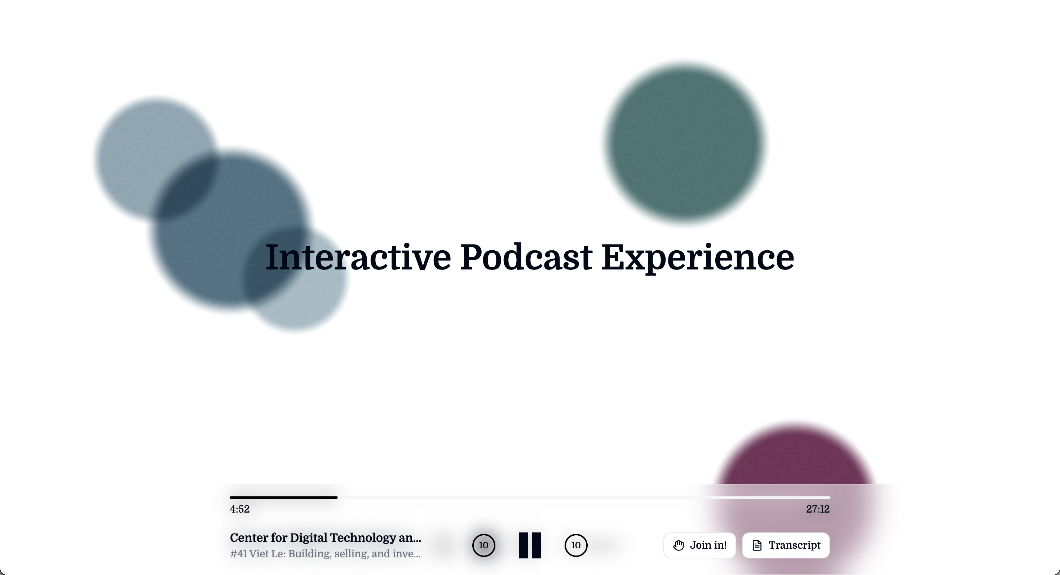The height and width of the screenshot is (575, 1060).
Task: Open episode #41 Viet Le subtitle
Action: coord(325,554)
